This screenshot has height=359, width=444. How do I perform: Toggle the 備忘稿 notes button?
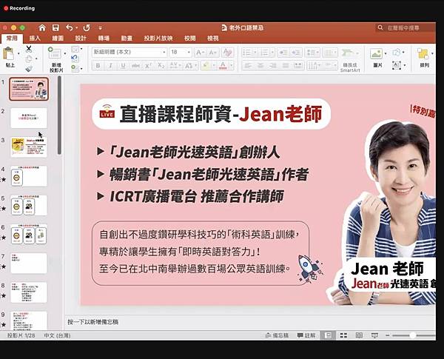(x=277, y=335)
